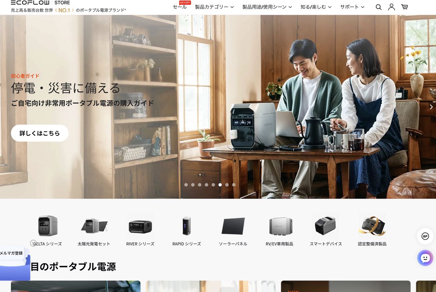Screen dimensions: 436x292
Task: Choose the ソーラーパネル category icon
Action: point(233,226)
